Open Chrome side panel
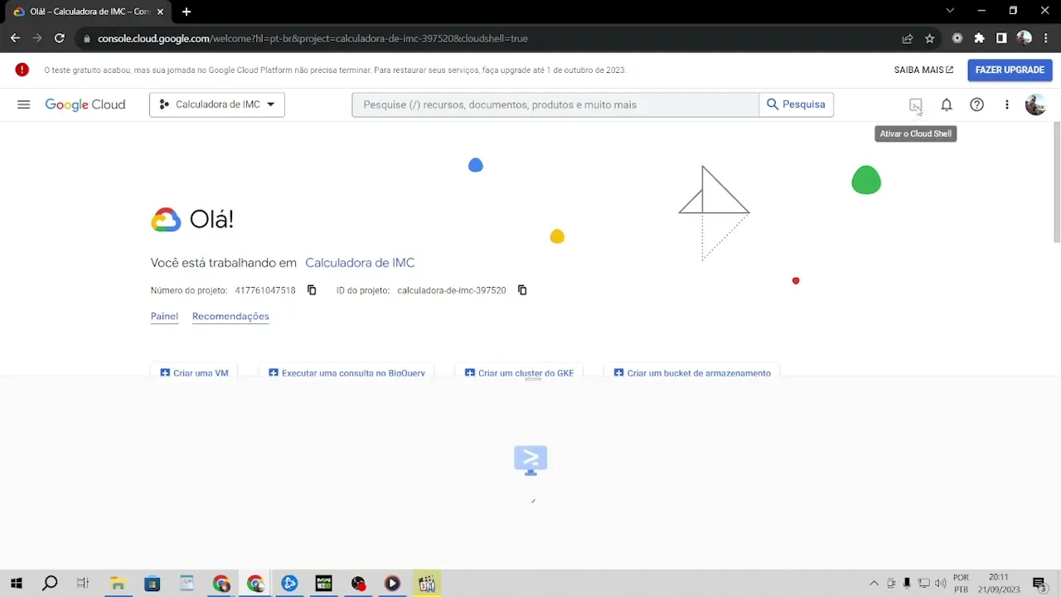This screenshot has height=597, width=1061. tap(1001, 38)
